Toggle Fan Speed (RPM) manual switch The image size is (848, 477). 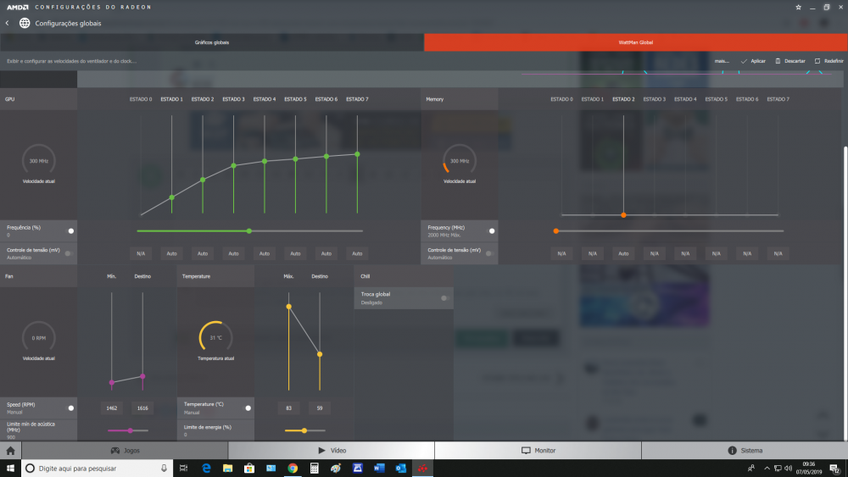point(71,408)
